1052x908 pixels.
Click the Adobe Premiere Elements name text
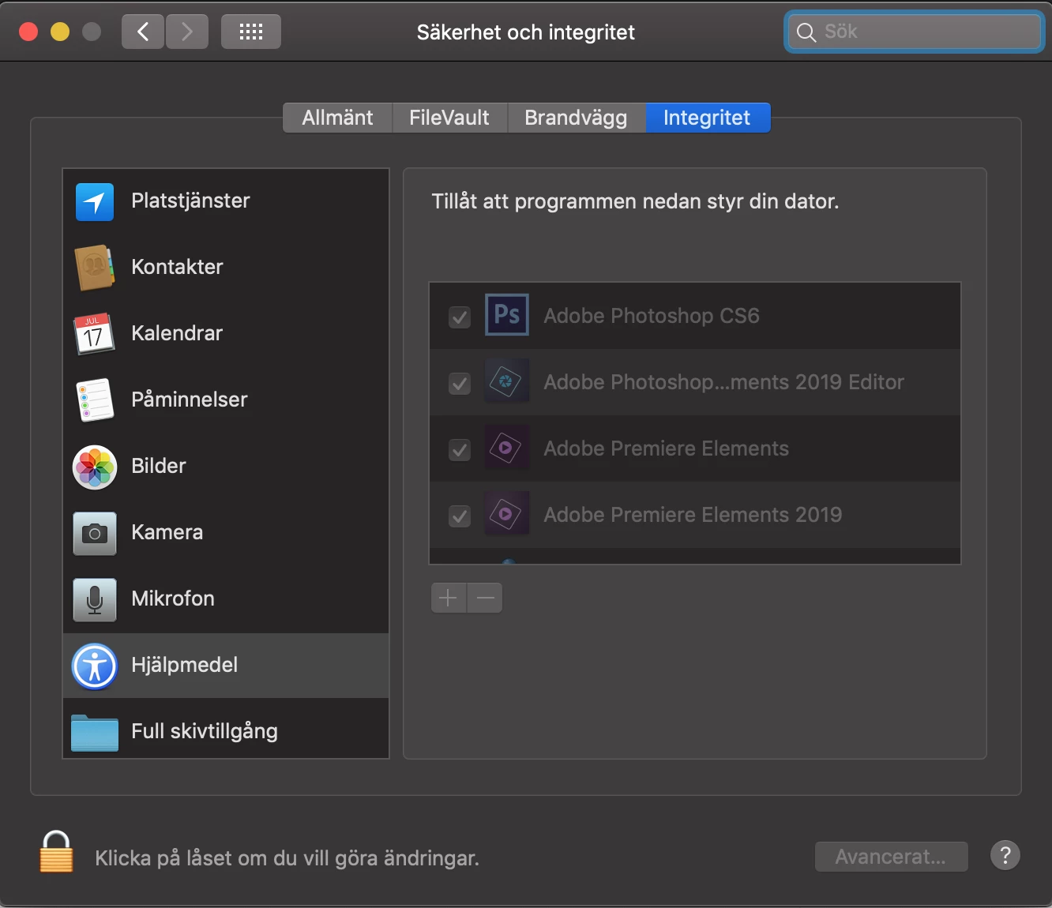667,448
